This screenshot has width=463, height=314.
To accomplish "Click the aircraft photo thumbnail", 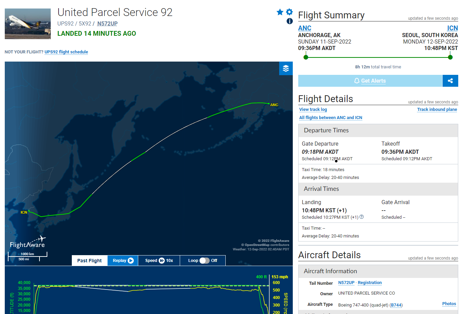I will pyautogui.click(x=28, y=24).
